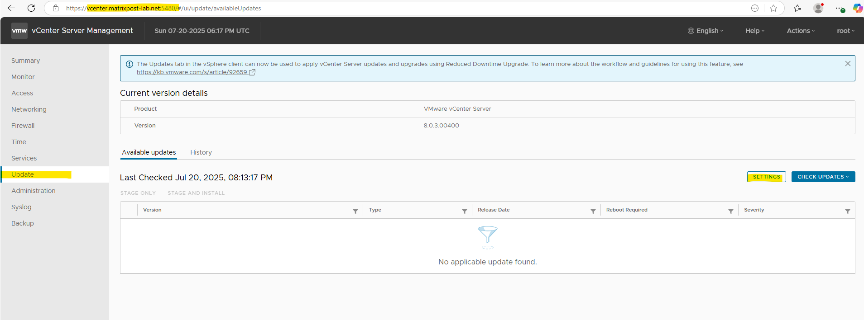
Task: Open the Actions dropdown
Action: (801, 31)
